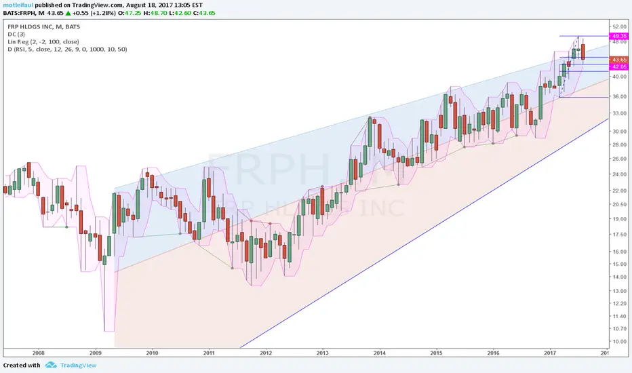Click the 2012 label on time axis
This screenshot has width=632, height=373.
click(266, 353)
